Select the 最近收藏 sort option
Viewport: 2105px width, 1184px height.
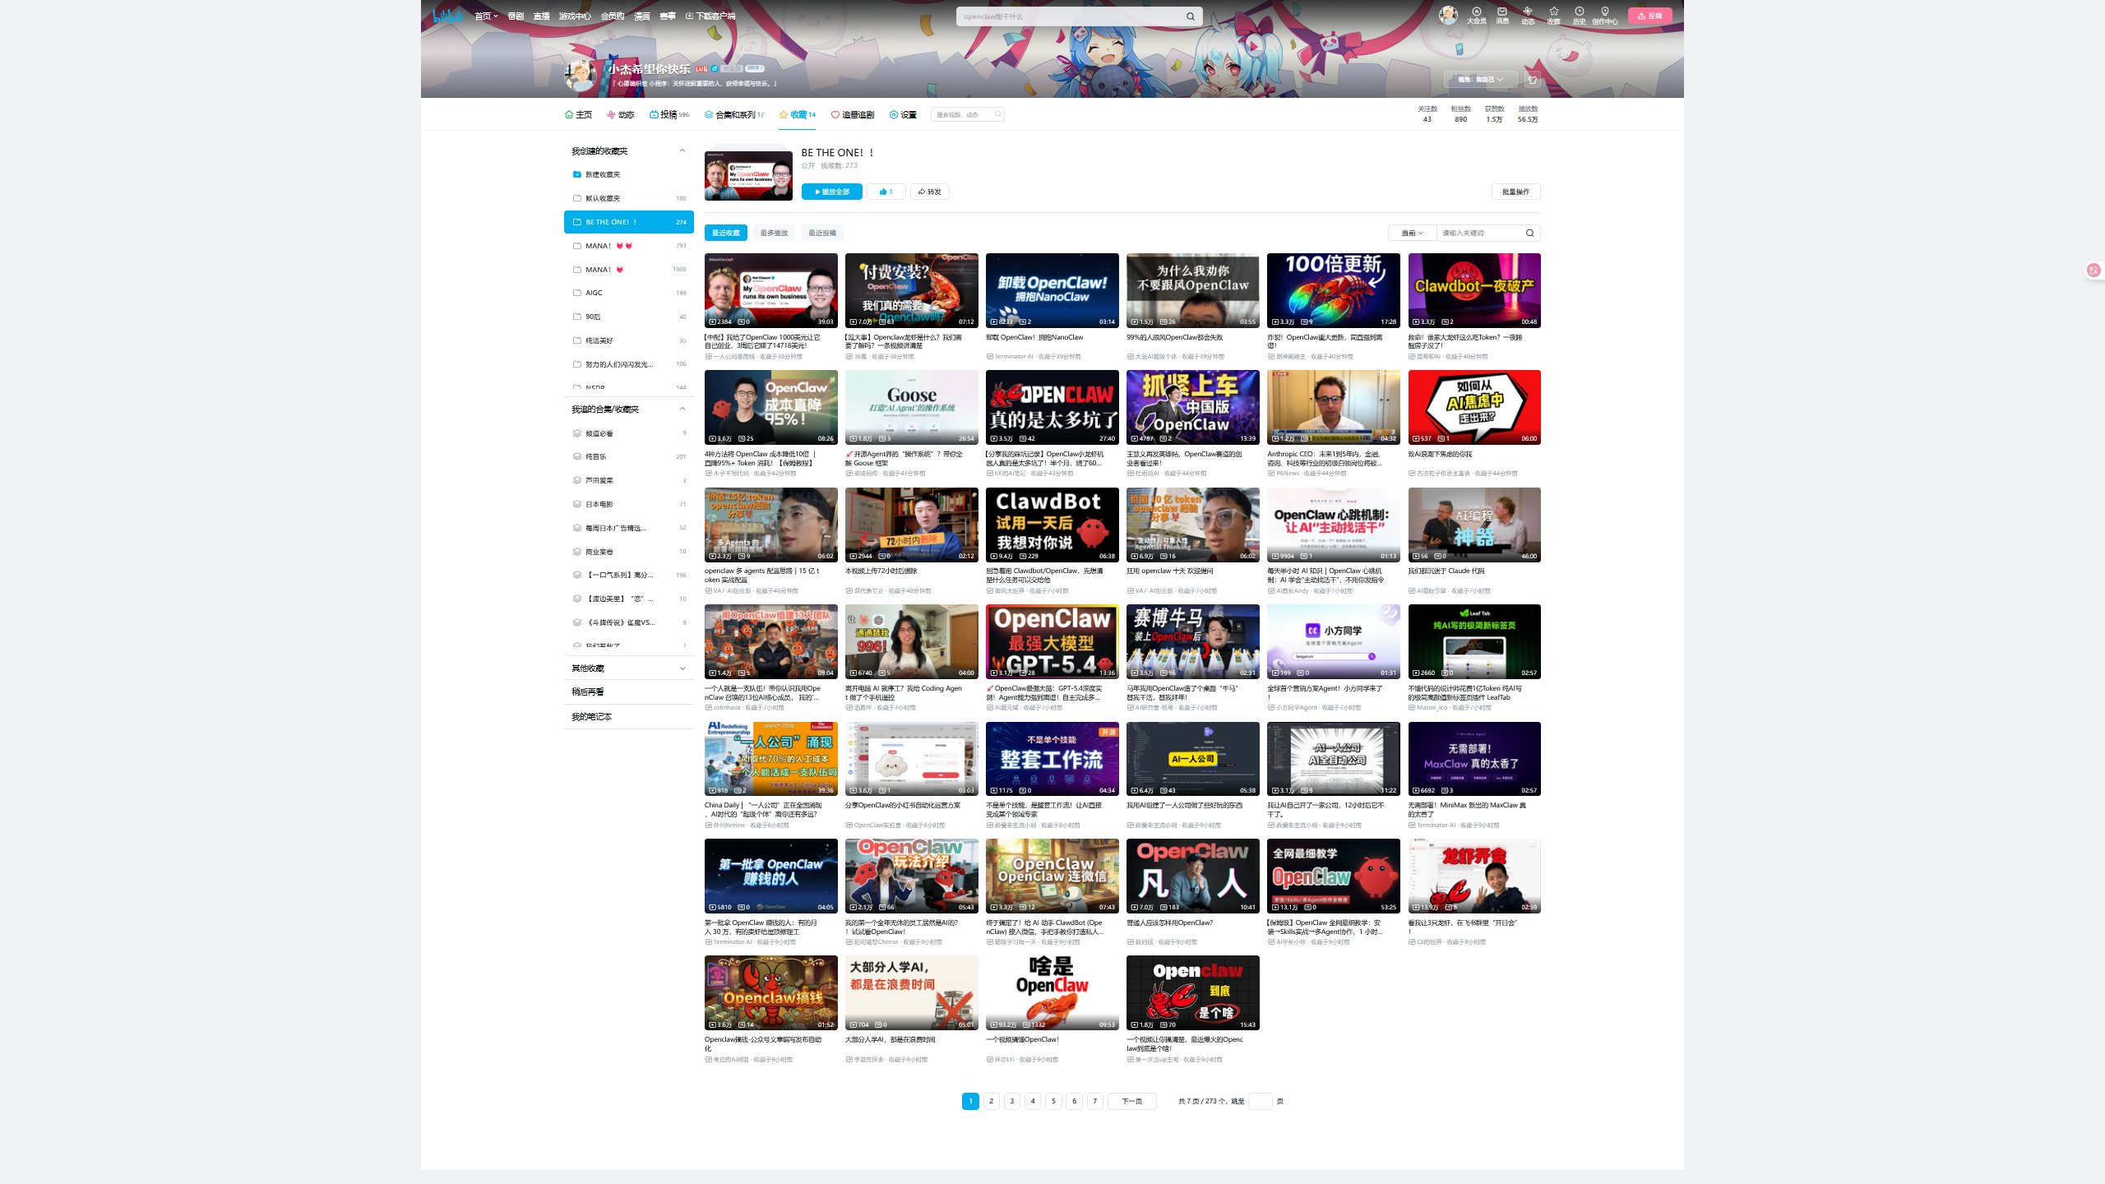pos(725,233)
